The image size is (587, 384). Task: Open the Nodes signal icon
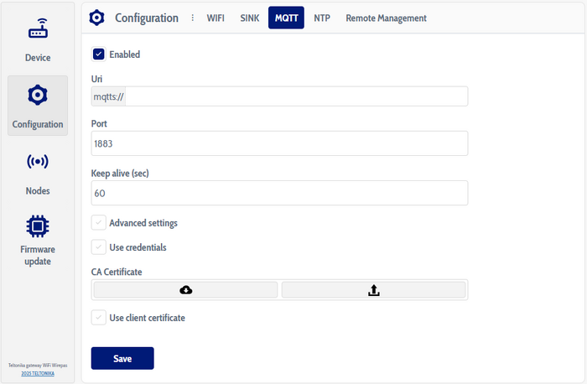[38, 161]
